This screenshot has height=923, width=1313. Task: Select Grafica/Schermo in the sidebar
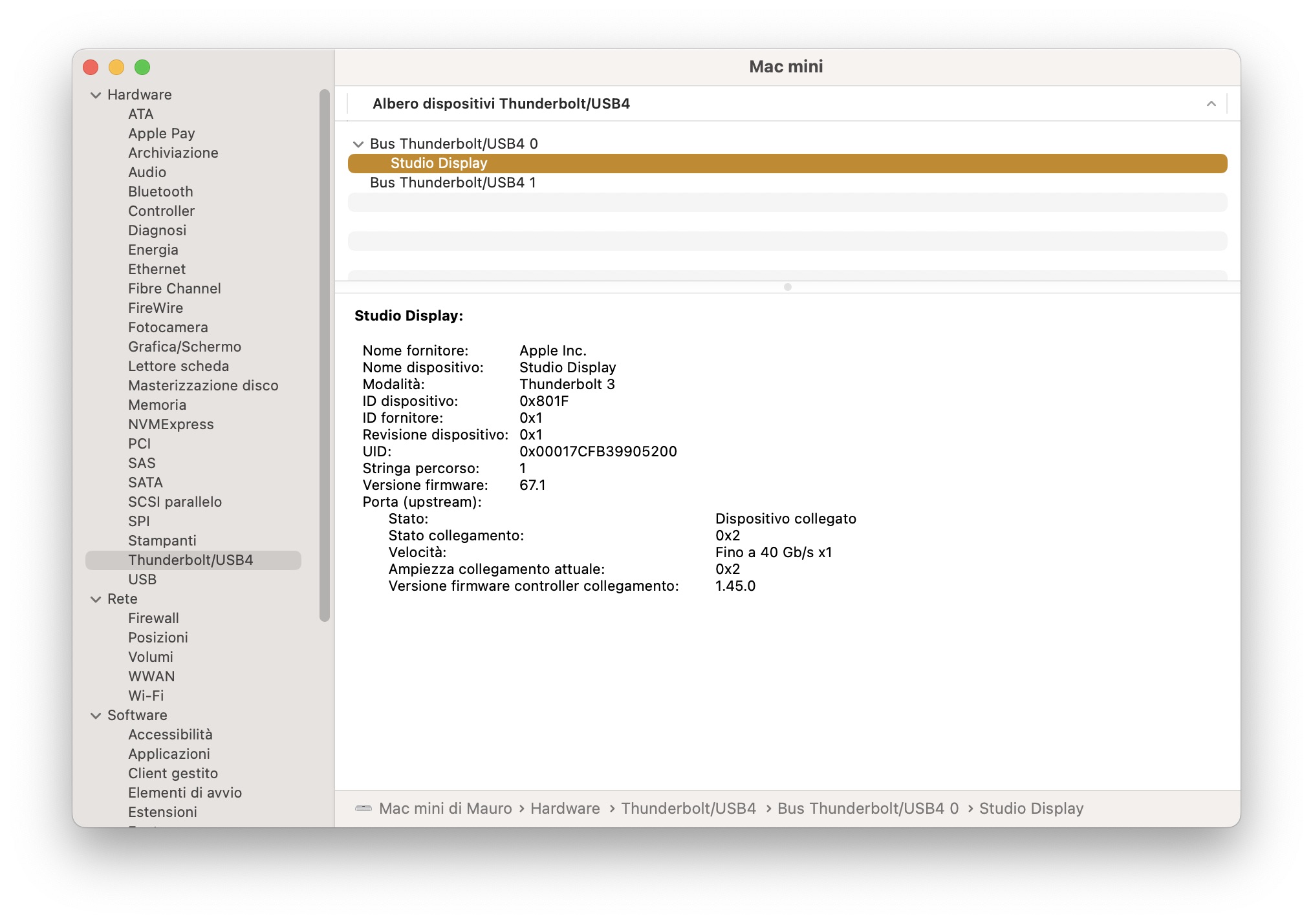tap(184, 347)
